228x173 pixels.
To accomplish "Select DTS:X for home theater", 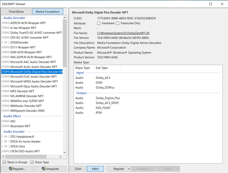I will tap(32, 142).
